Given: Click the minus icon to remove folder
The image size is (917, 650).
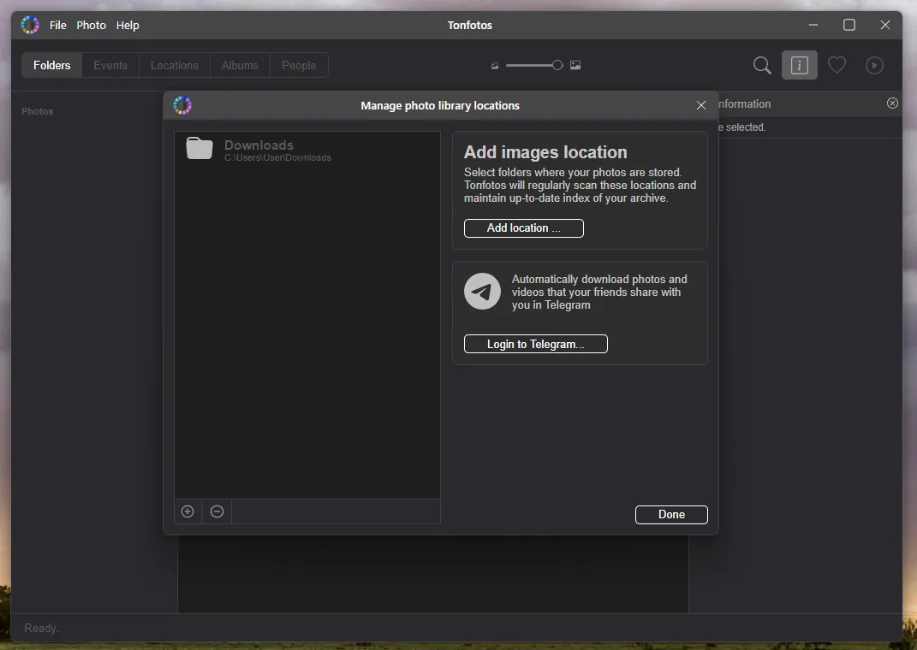Looking at the screenshot, I should [x=217, y=511].
